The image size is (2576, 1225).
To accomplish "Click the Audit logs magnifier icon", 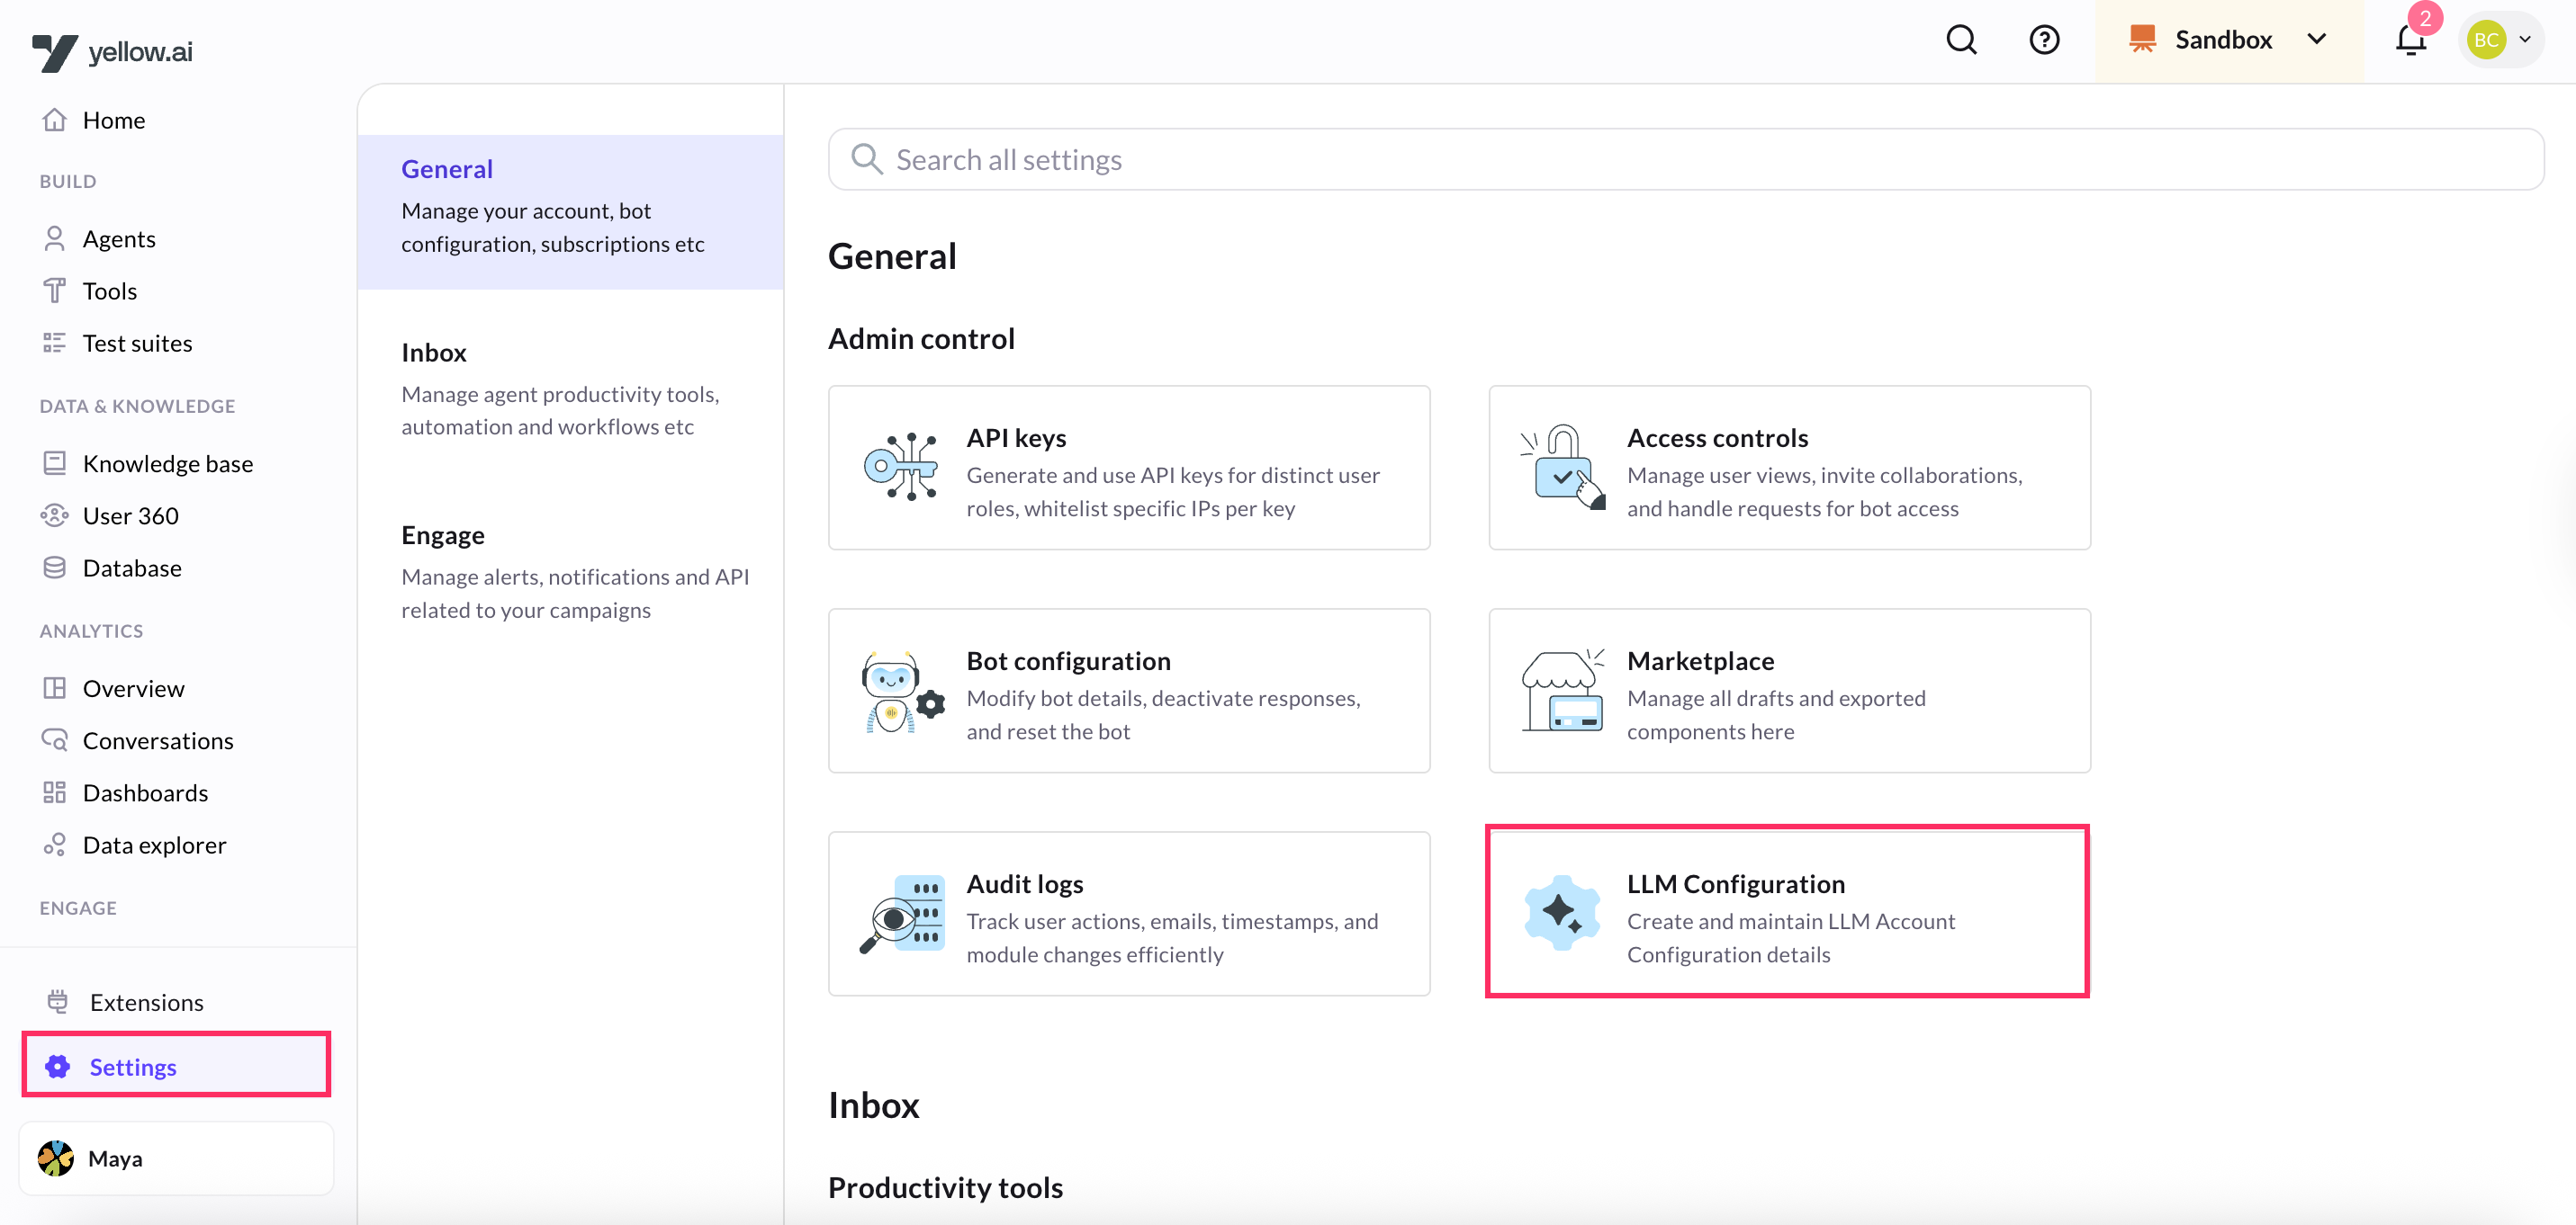I will point(902,915).
